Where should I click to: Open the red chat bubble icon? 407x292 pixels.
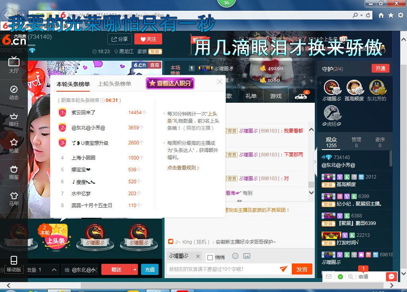391,277
